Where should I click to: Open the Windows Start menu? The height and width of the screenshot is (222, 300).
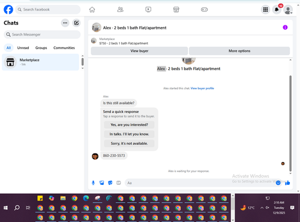click(x=5, y=208)
